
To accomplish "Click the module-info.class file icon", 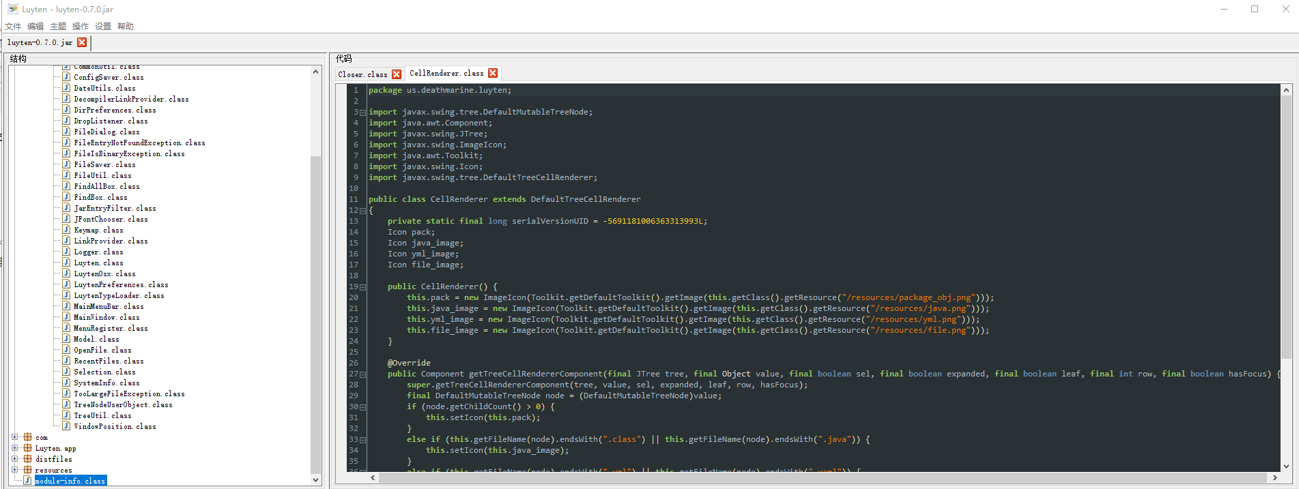I will pyautogui.click(x=27, y=481).
